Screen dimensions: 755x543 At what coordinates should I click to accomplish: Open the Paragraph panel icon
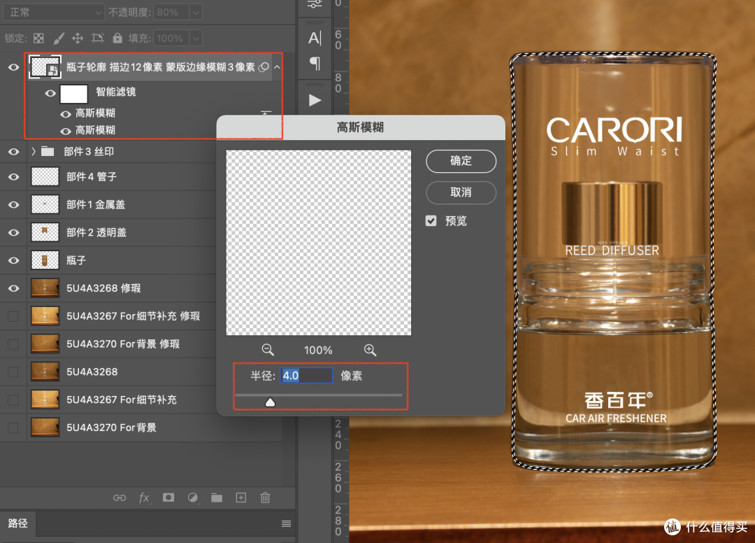click(x=315, y=63)
